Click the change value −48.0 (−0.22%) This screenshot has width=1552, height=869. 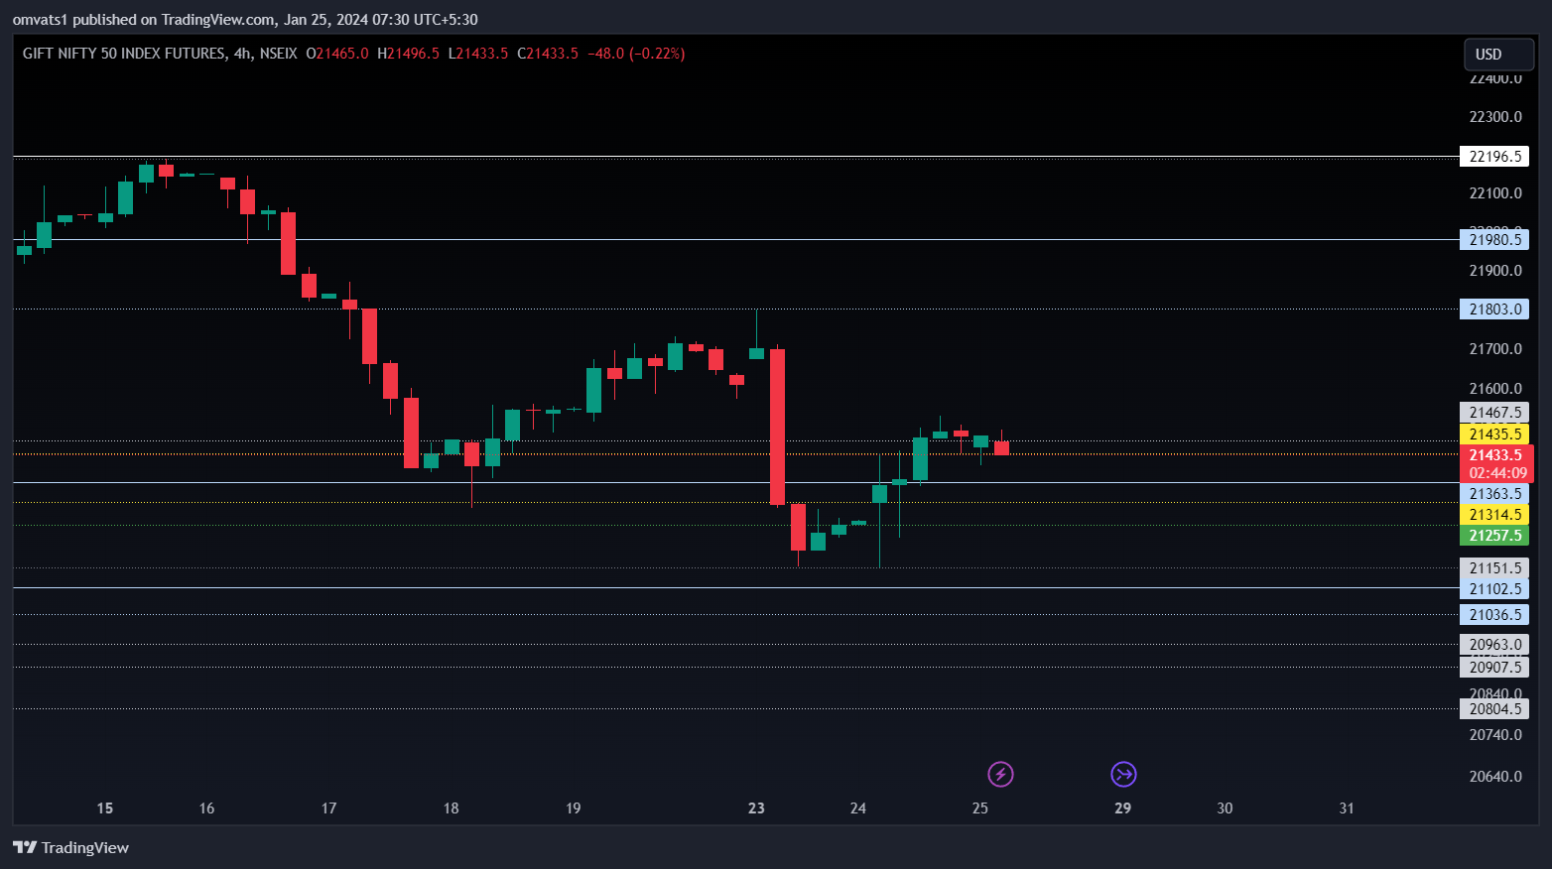pos(636,54)
